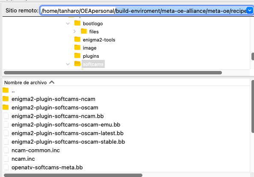This screenshot has width=254, height=177.
Task: Select the files folder in tree
Action: (94, 32)
